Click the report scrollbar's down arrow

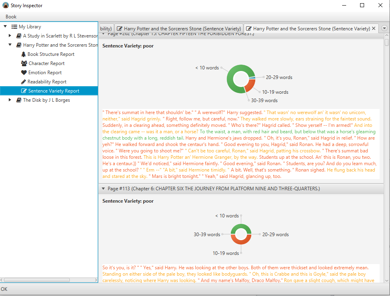386,280
